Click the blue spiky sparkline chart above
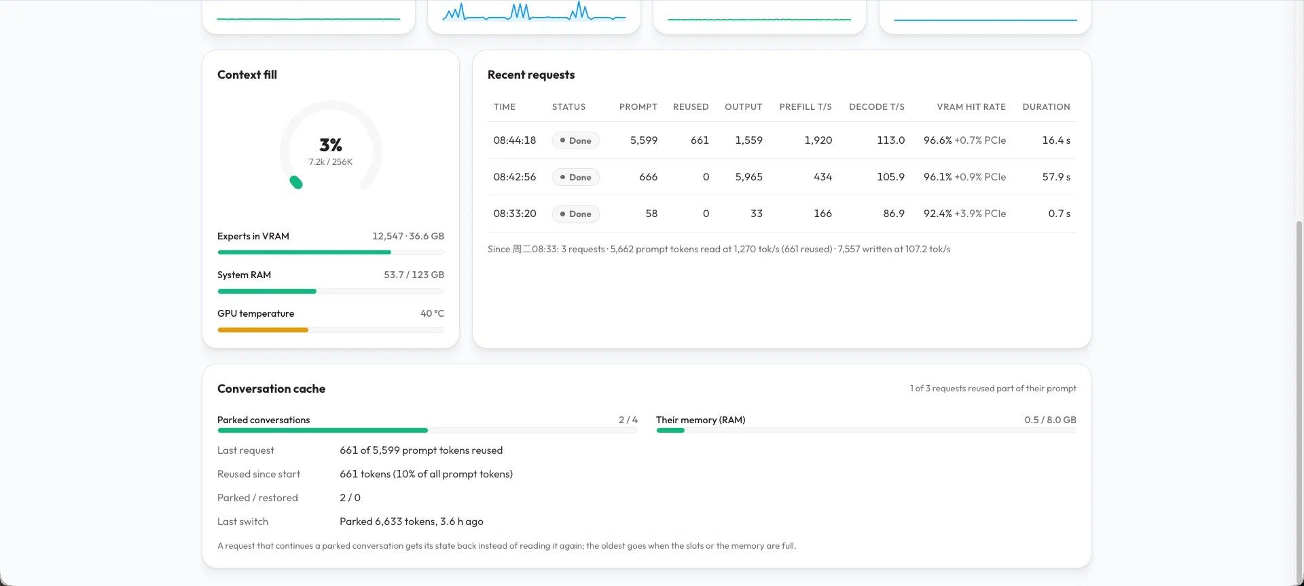 coord(534,12)
